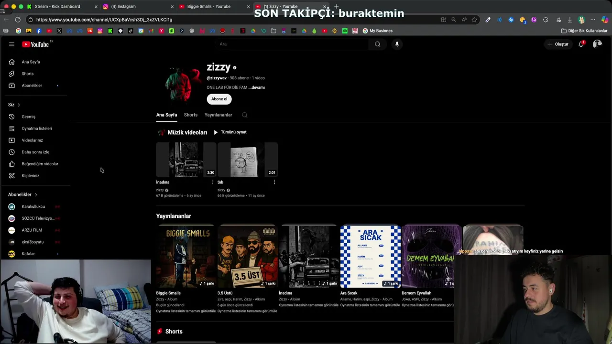Open the Sık music video thumbnail
The width and height of the screenshot is (612, 344).
pyautogui.click(x=248, y=160)
